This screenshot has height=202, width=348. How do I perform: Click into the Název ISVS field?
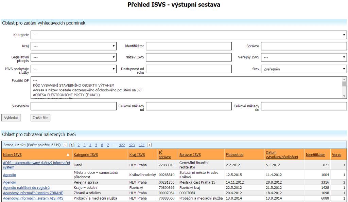click(189, 57)
